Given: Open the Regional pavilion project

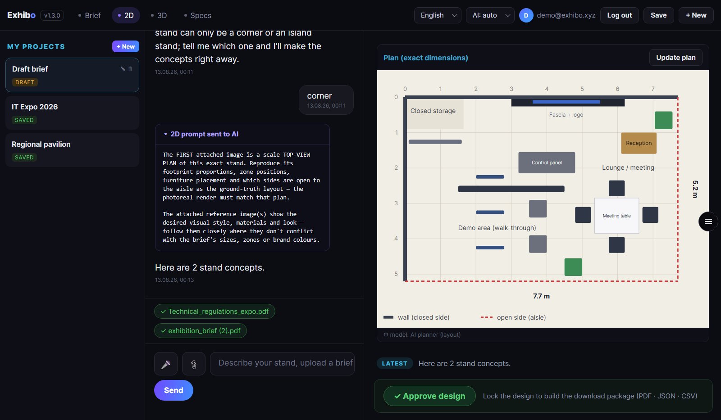Looking at the screenshot, I should tap(72, 150).
